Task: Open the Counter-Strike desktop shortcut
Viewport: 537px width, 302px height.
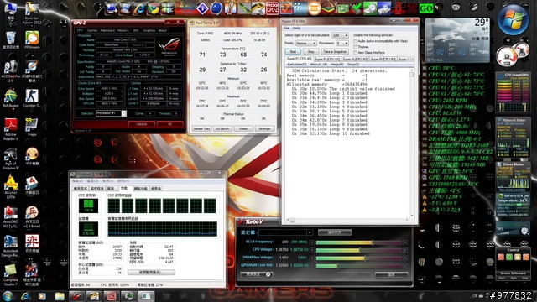Action: click(32, 98)
